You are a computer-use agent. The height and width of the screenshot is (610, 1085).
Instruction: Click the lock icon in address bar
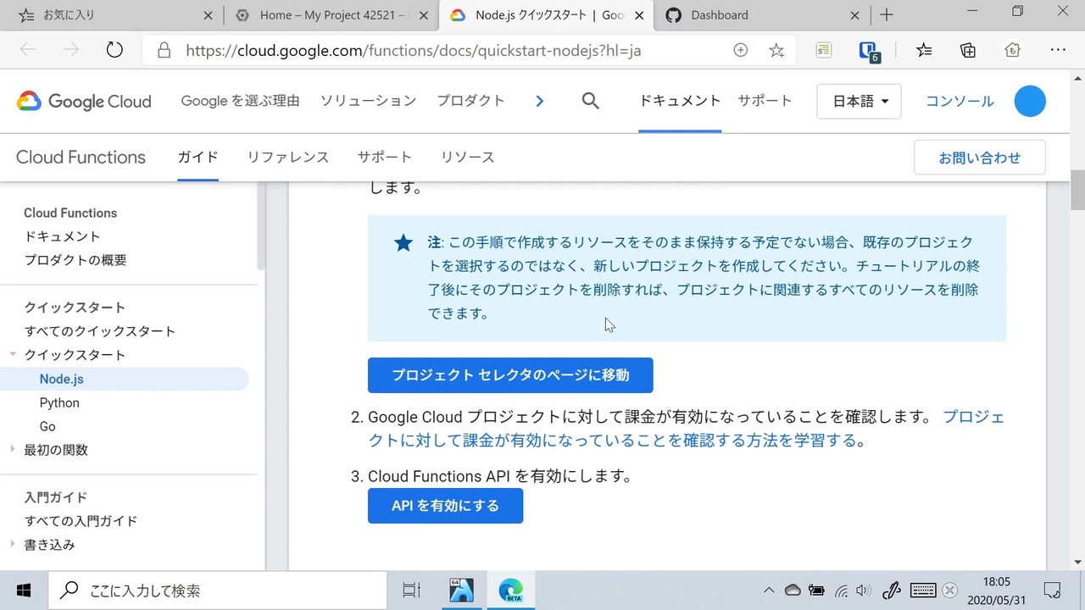pyautogui.click(x=164, y=50)
